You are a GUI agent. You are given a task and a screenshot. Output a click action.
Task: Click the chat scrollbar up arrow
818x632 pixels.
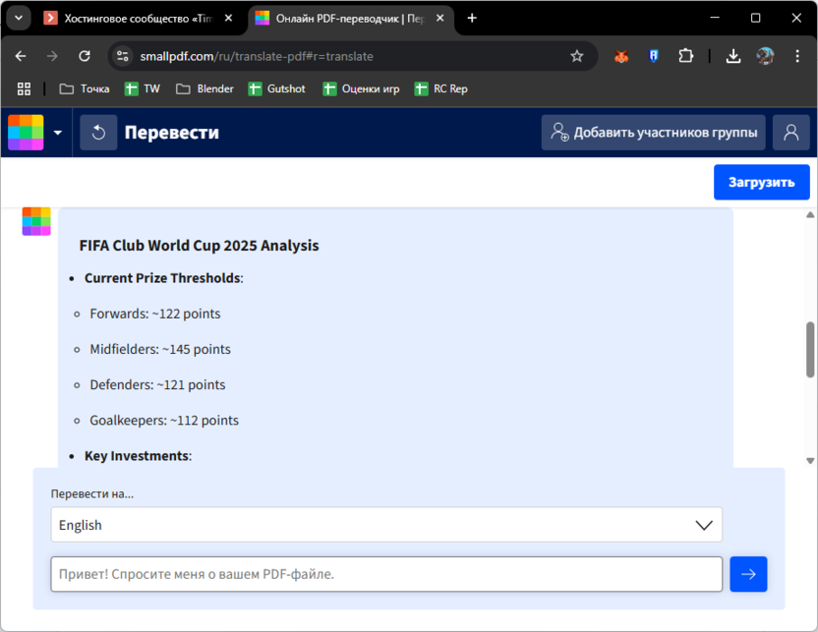[x=810, y=215]
